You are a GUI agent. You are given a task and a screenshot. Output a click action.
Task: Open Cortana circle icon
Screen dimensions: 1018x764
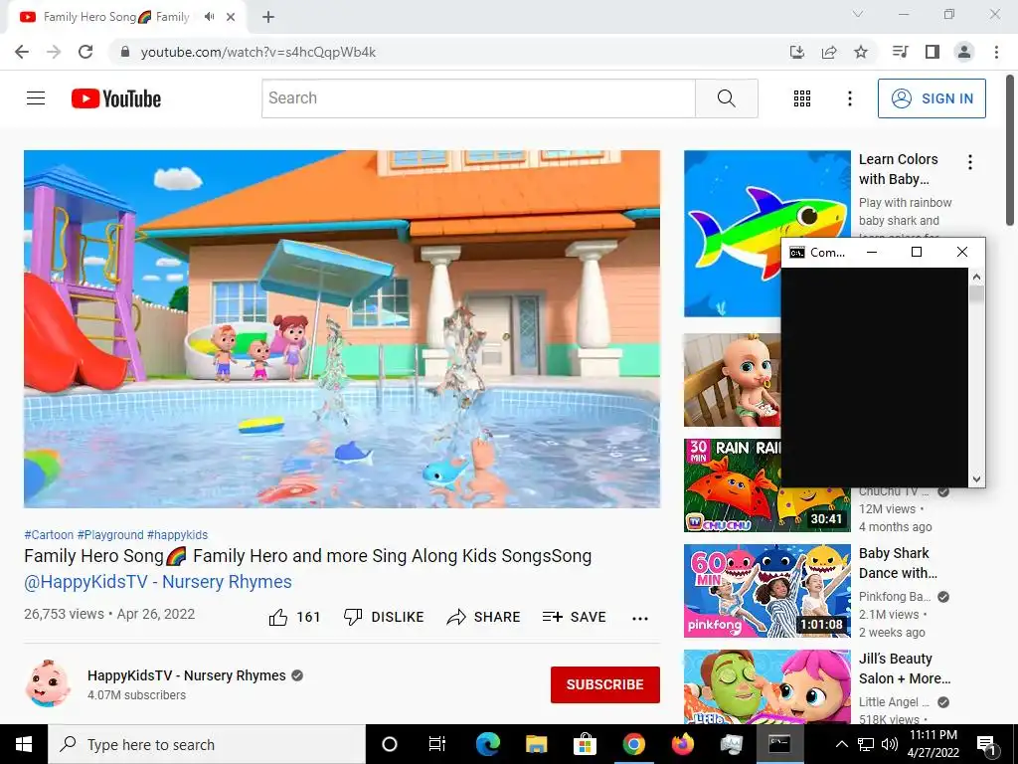click(390, 744)
